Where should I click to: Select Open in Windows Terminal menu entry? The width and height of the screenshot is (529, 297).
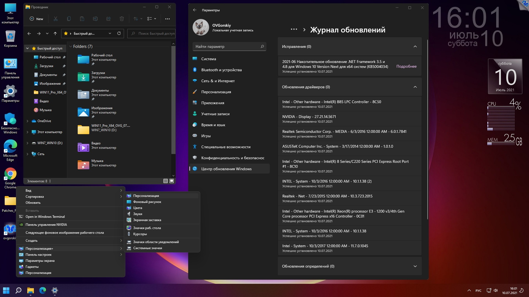point(45,217)
